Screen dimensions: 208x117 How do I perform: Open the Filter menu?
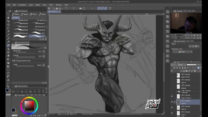click(x=51, y=5)
